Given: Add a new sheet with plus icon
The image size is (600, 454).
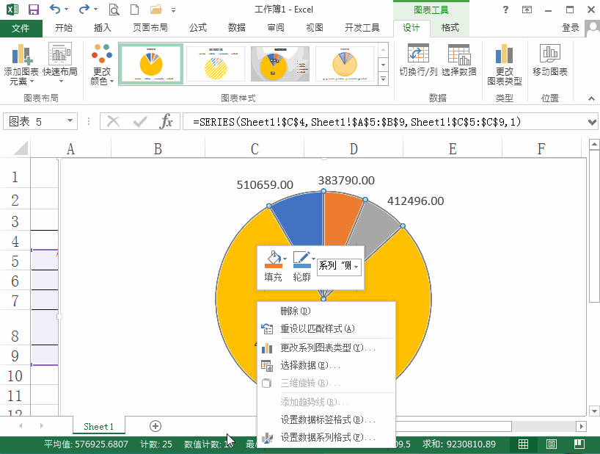Looking at the screenshot, I should (155, 426).
